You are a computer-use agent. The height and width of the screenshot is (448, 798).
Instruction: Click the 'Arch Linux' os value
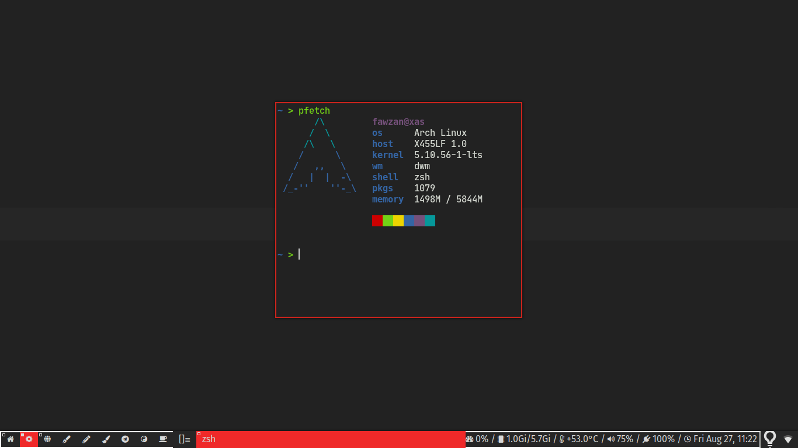point(440,133)
